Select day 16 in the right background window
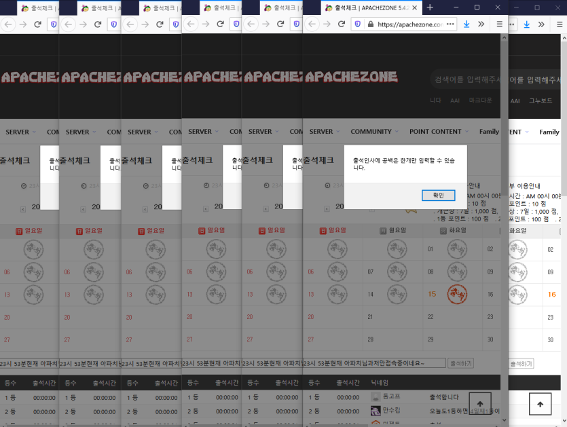Viewport: 567px width, 427px height. 552,295
